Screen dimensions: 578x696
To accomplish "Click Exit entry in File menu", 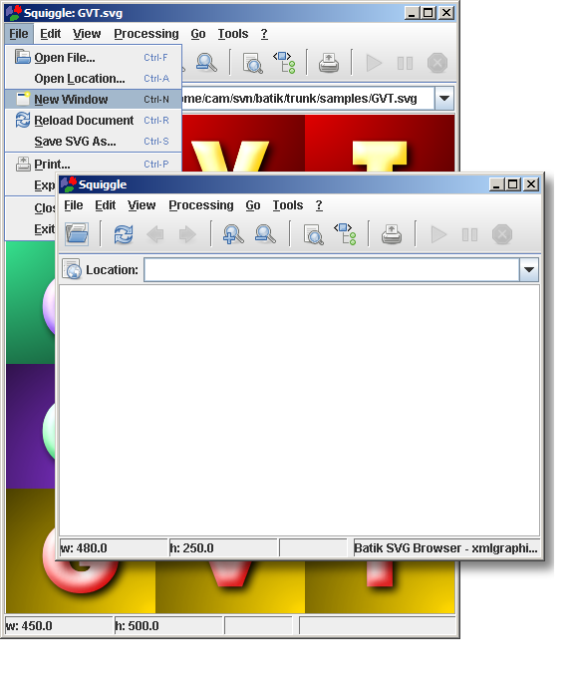I will coord(31,229).
